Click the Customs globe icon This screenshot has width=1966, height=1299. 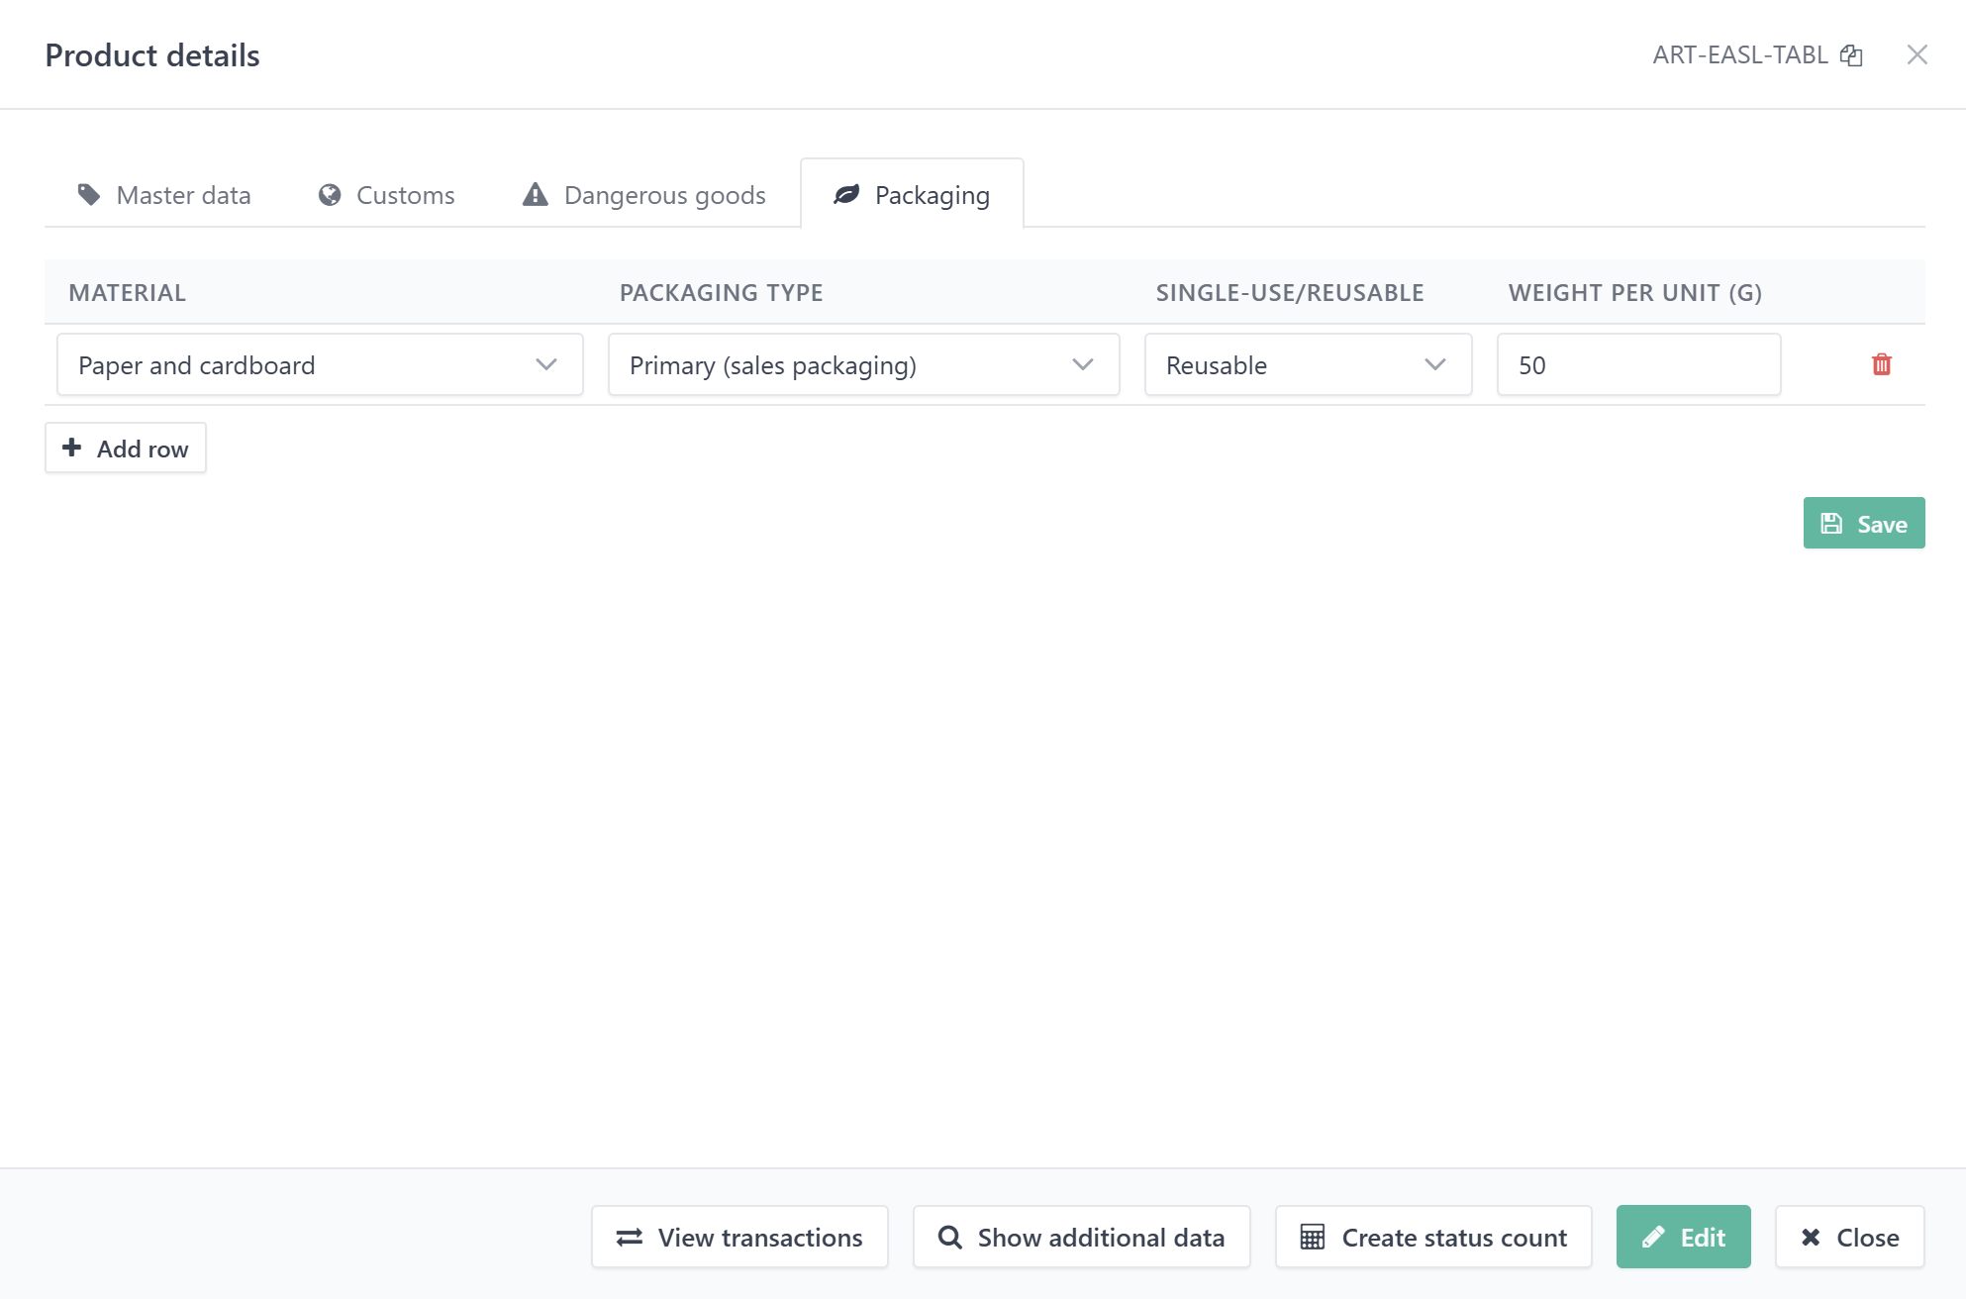(330, 195)
